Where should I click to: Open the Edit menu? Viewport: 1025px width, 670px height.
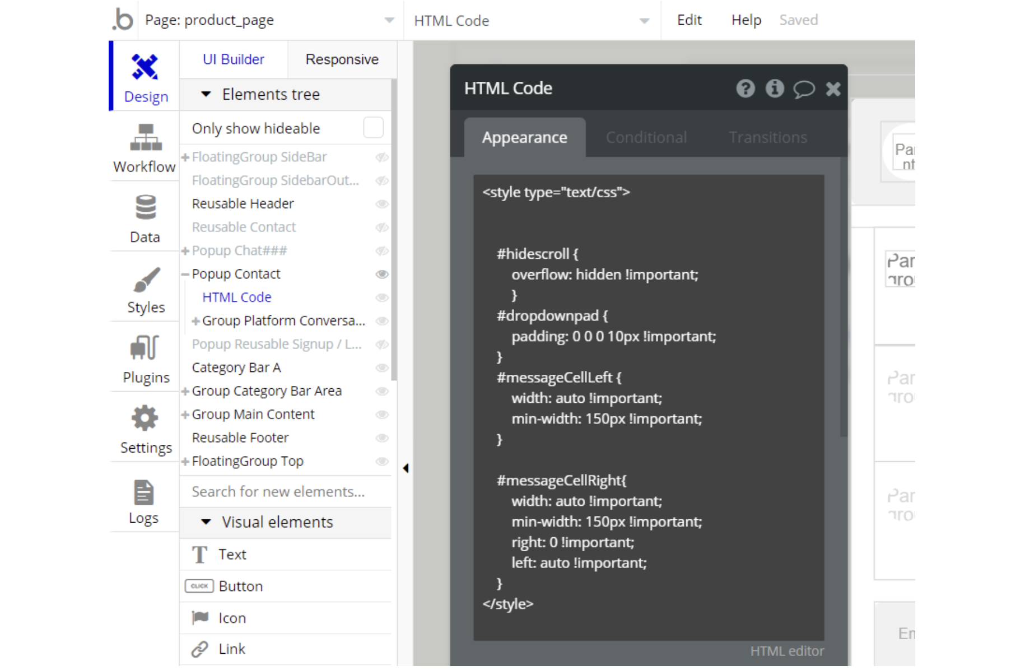pyautogui.click(x=689, y=20)
